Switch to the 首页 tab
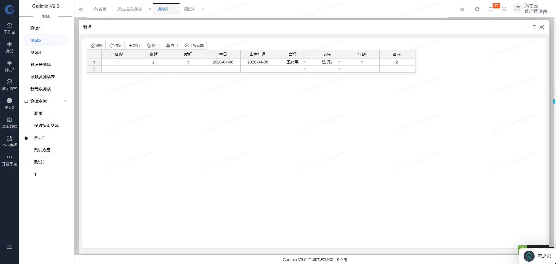Screen dimensions: 556x264 click(100, 9)
